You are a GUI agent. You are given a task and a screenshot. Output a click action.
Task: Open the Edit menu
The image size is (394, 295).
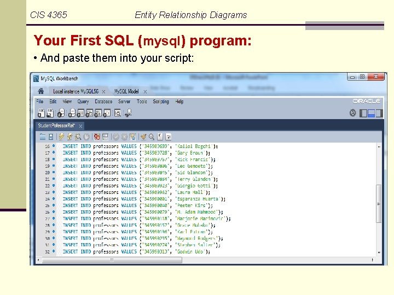53,102
